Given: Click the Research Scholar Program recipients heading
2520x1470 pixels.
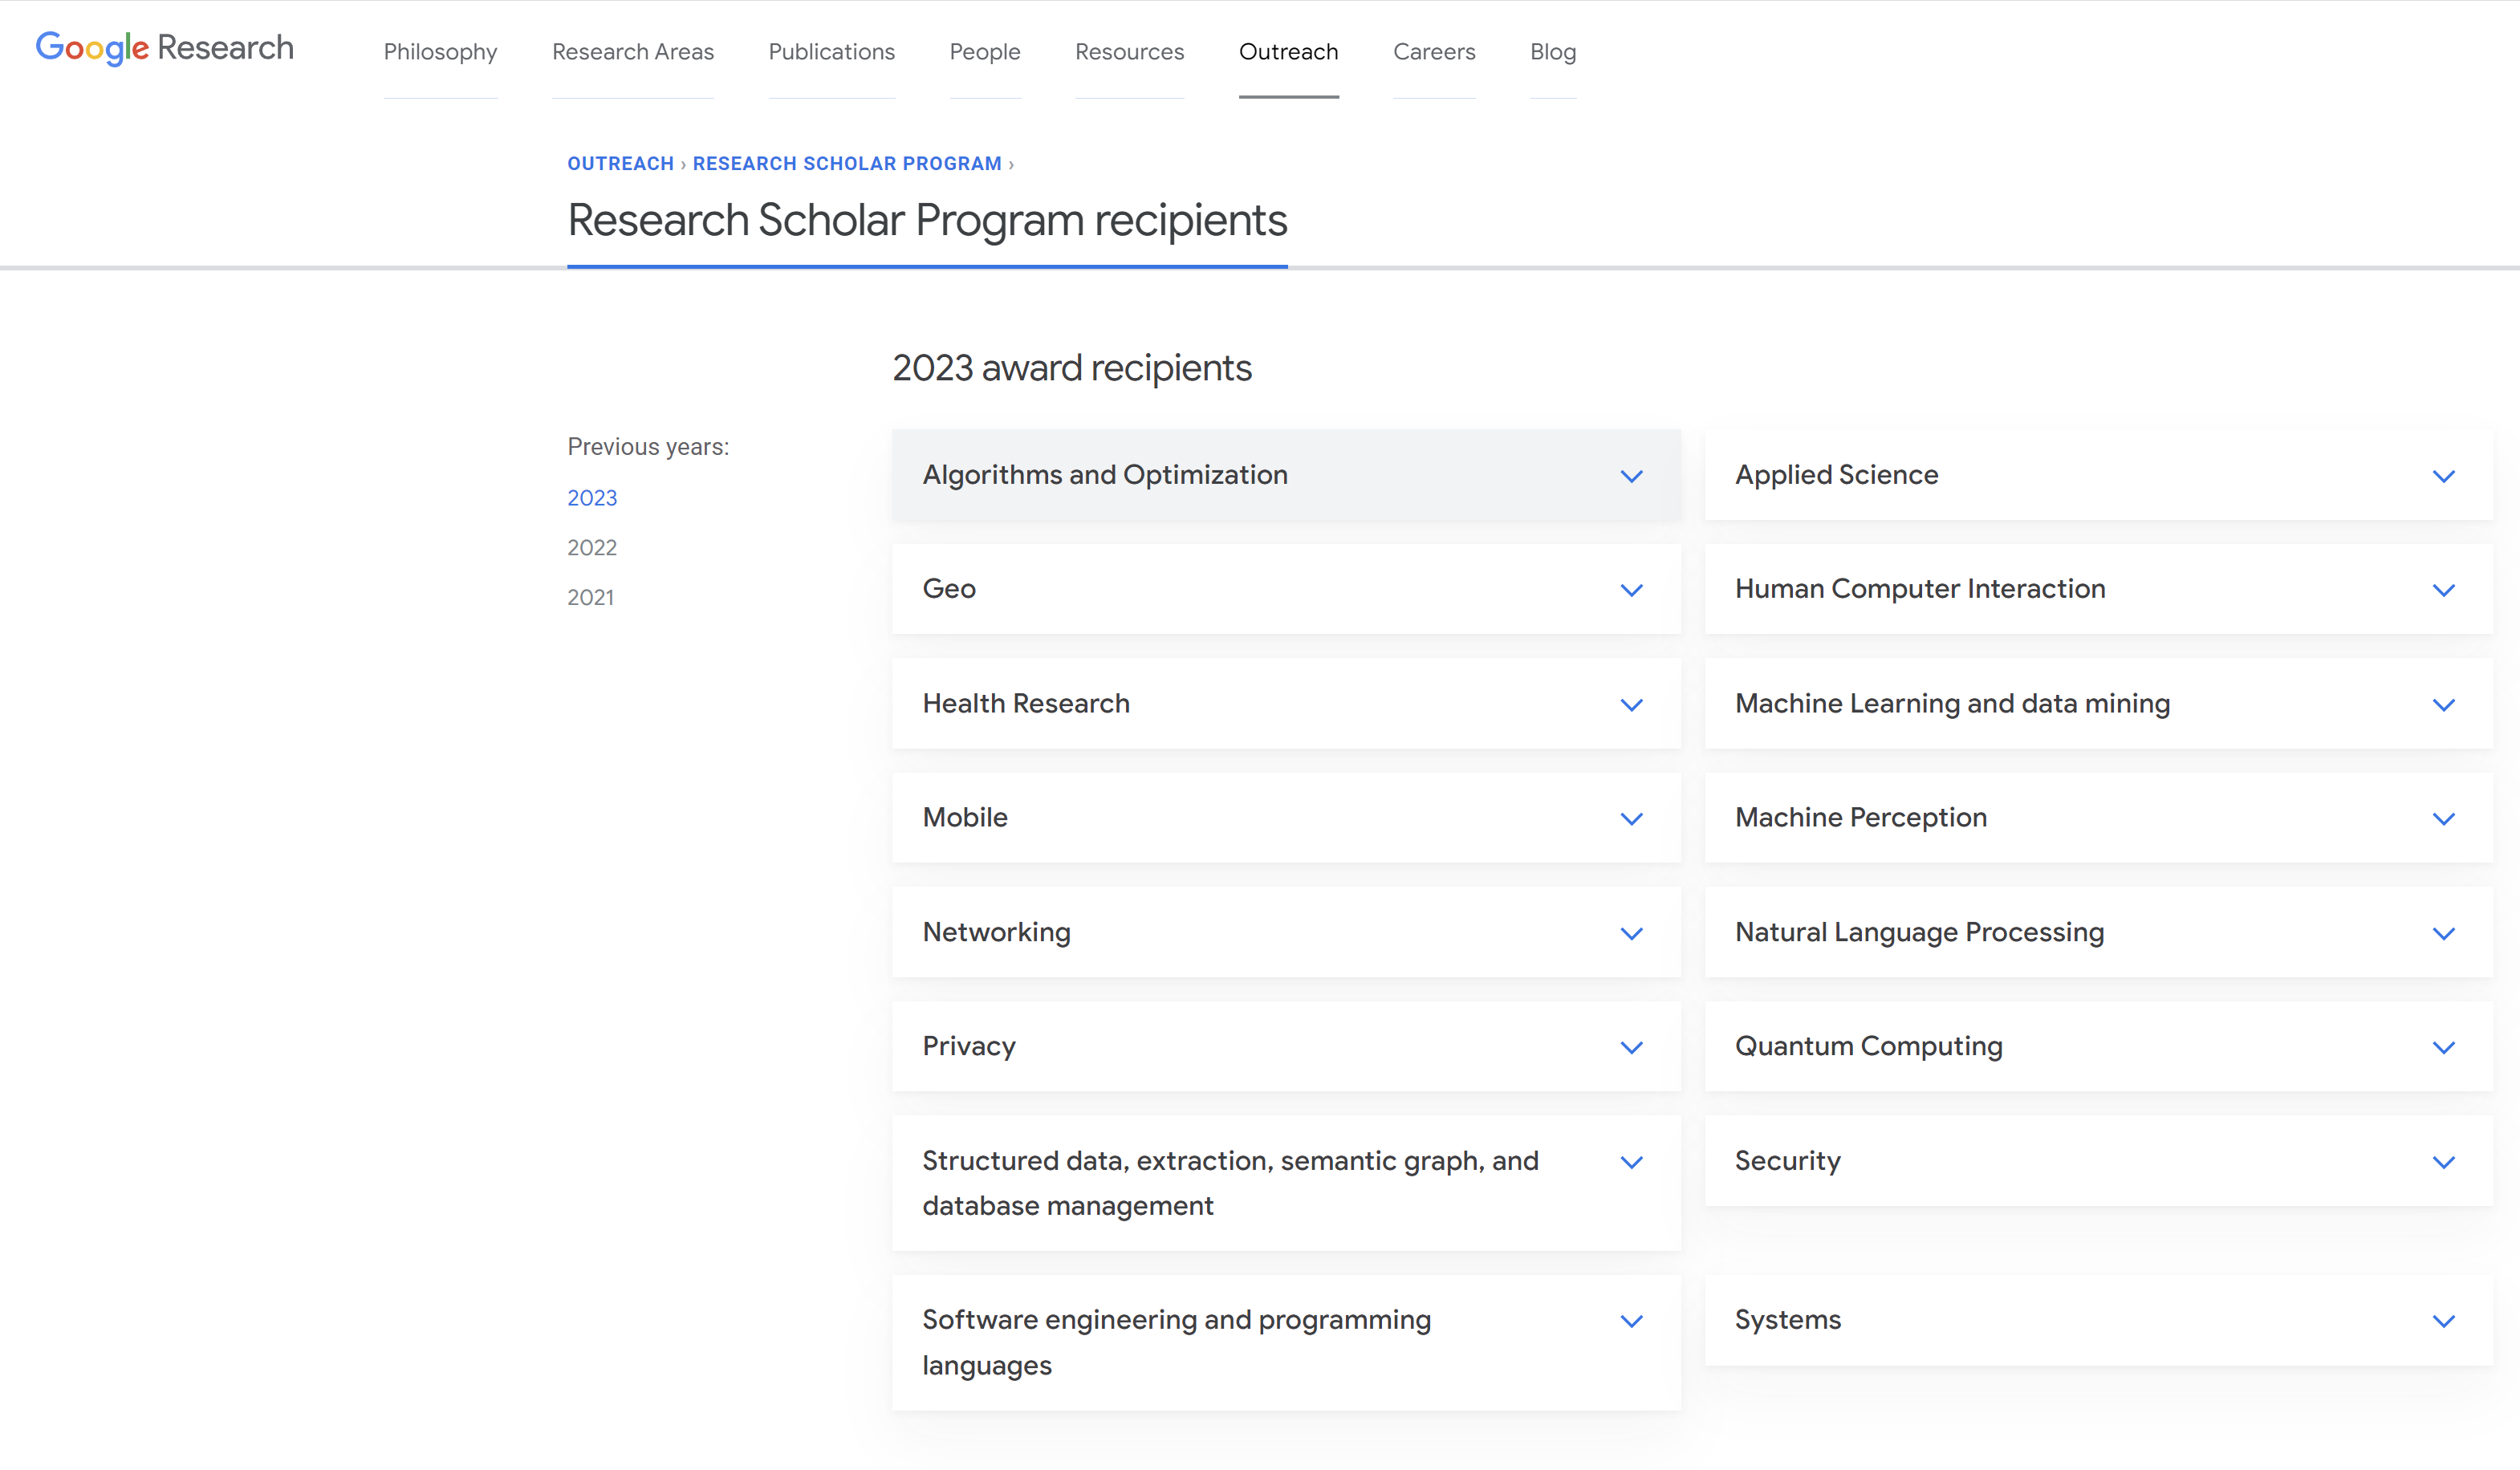Looking at the screenshot, I should 927,221.
